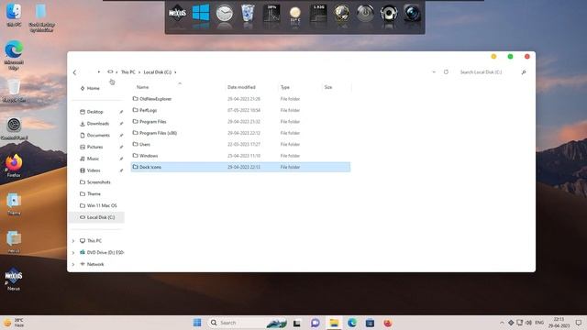Open the Nexus logo icon in the top dock
587x330 pixels.
tap(177, 14)
